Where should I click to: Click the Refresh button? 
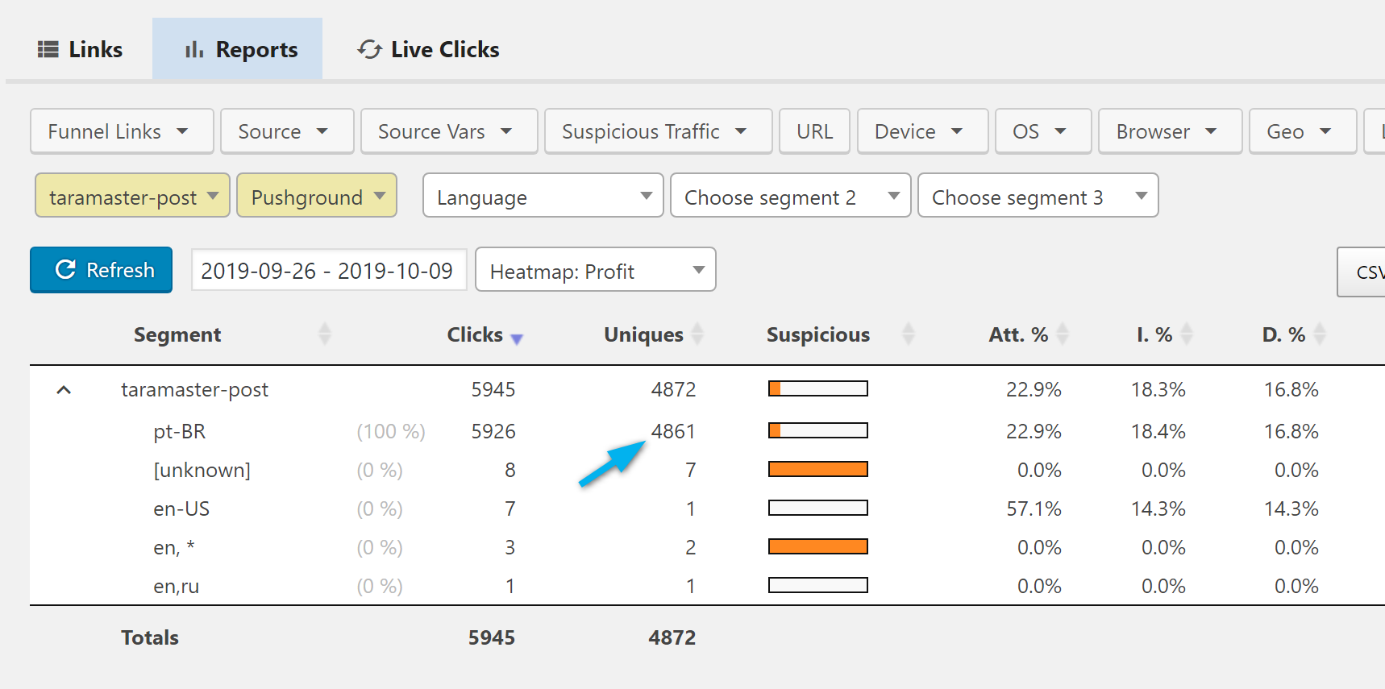tap(102, 270)
